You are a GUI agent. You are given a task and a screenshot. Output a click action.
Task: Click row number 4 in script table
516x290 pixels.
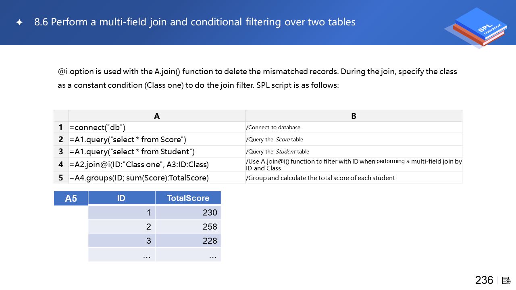click(61, 164)
